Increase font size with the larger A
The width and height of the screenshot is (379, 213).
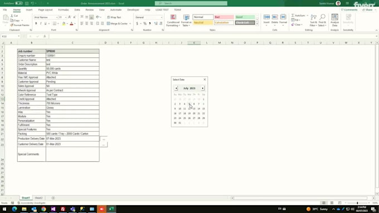tap(70, 17)
